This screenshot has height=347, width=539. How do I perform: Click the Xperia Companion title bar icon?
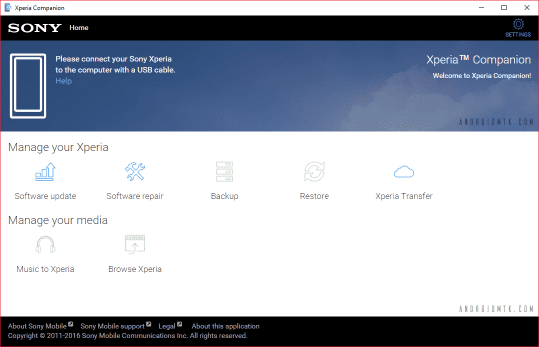(8, 8)
